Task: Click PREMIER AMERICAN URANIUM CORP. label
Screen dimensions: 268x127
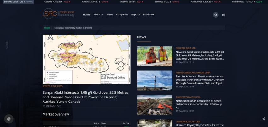Action: pos(193,73)
